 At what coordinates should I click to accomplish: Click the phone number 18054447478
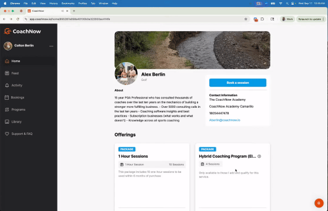tap(219, 113)
